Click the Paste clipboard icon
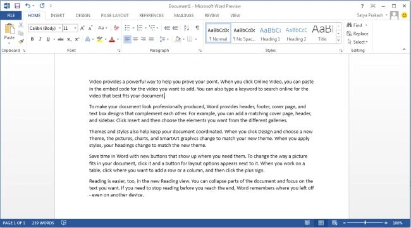The image size is (411, 228). click(9, 29)
